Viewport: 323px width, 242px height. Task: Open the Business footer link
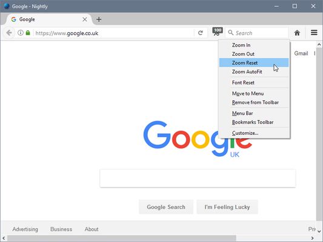tap(61, 229)
